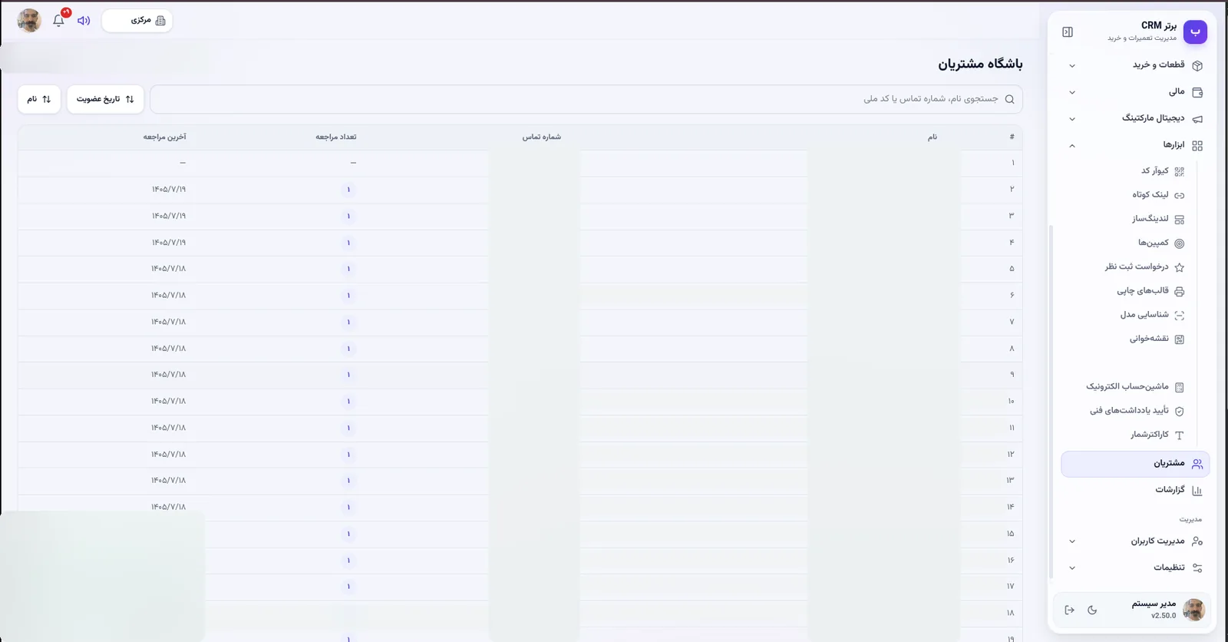Open کاراکترشمار tool
Image resolution: width=1228 pixels, height=642 pixels.
tap(1149, 435)
